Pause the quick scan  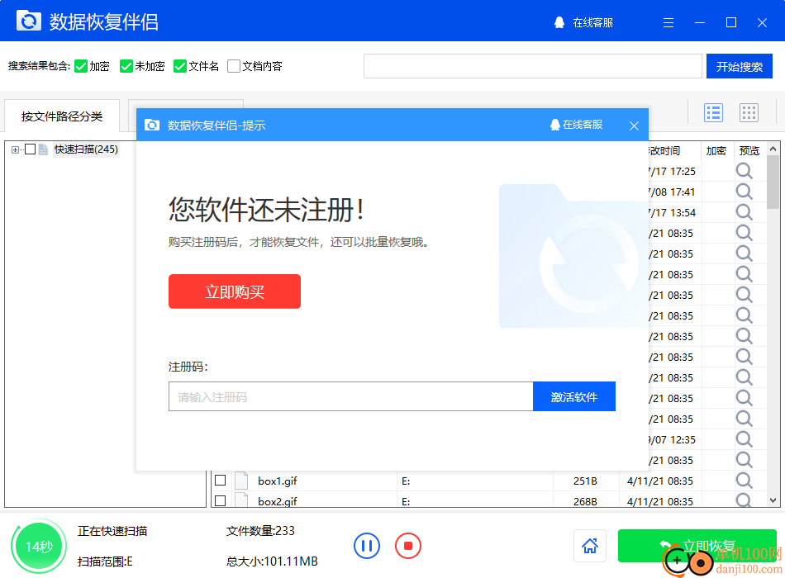point(366,546)
